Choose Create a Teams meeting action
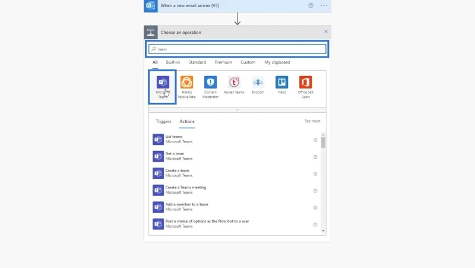 [235, 190]
